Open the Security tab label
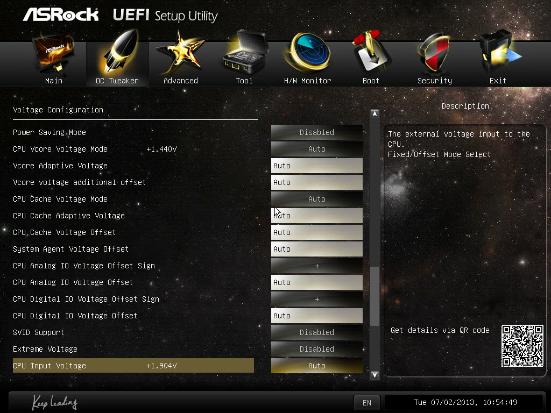Screen dimensions: 551x413 tap(435, 81)
